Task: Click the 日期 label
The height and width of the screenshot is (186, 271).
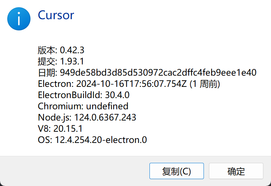Action: (x=46, y=73)
